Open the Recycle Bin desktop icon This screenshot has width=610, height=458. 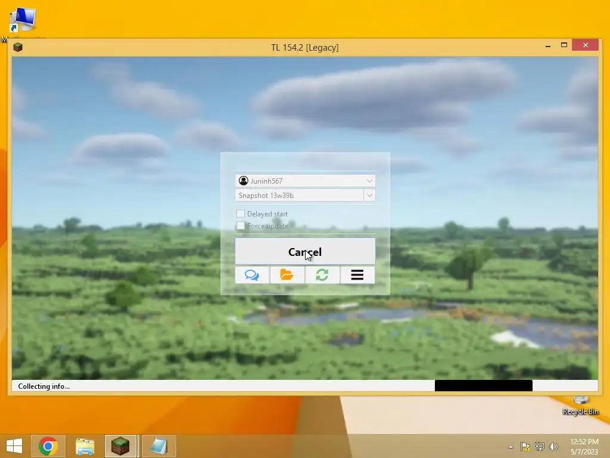580,405
